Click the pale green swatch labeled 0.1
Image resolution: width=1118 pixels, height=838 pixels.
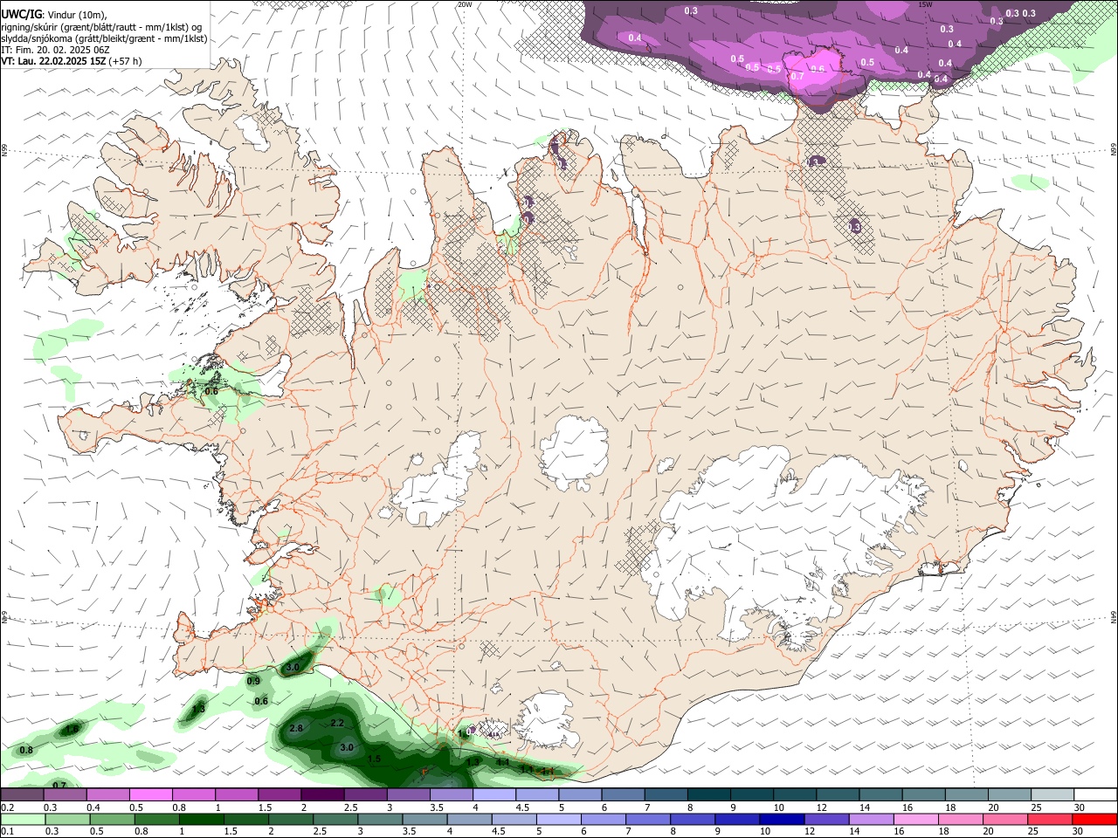[x=22, y=819]
